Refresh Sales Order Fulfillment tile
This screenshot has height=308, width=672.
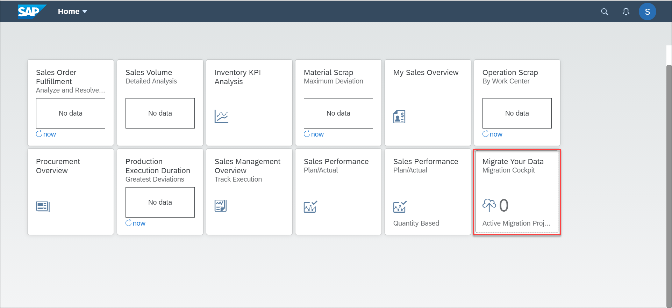(x=46, y=134)
